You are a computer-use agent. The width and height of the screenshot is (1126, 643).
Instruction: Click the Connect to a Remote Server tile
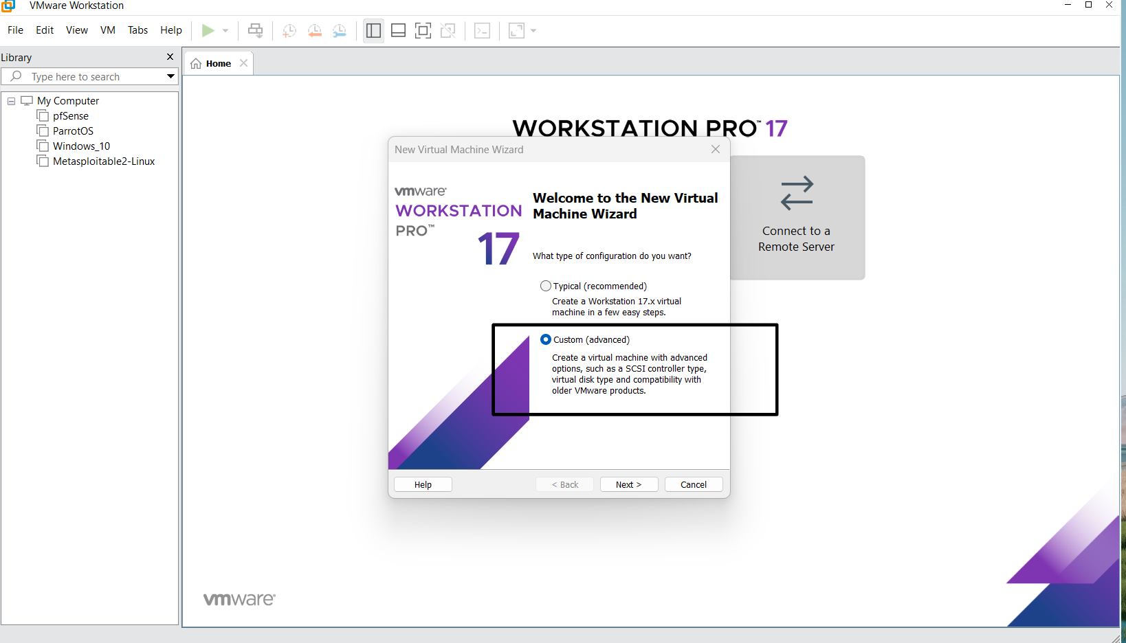coord(797,217)
